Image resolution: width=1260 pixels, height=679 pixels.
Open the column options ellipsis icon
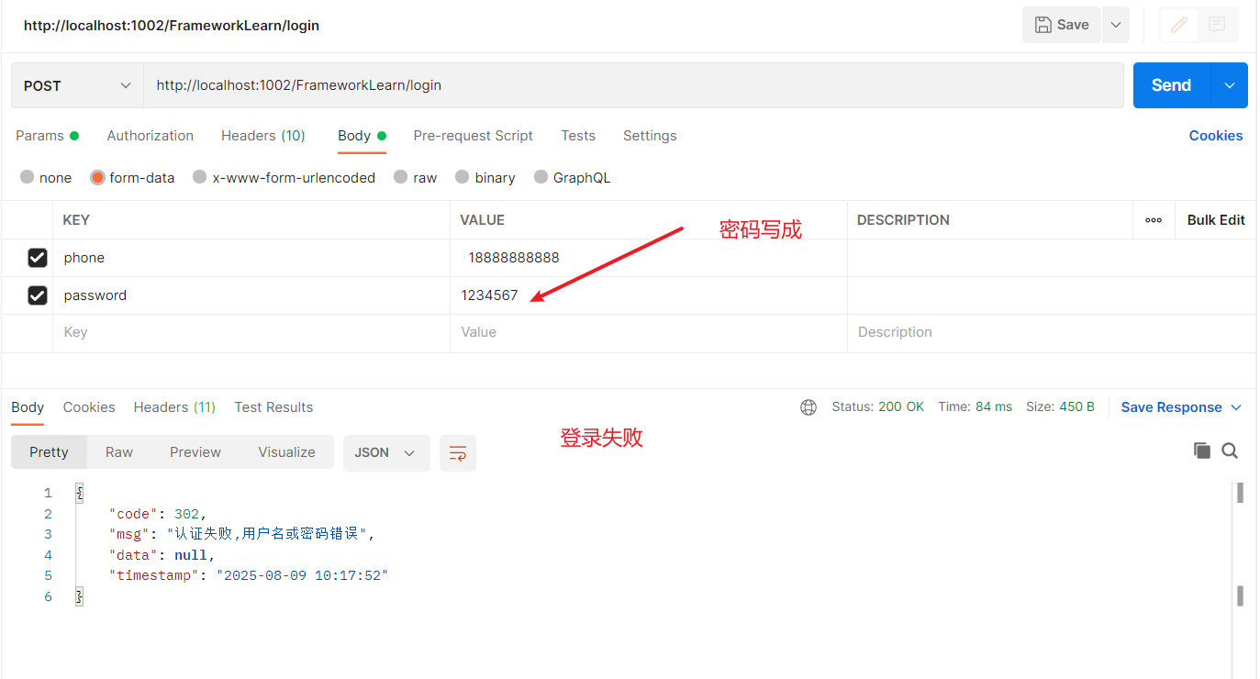click(1154, 220)
